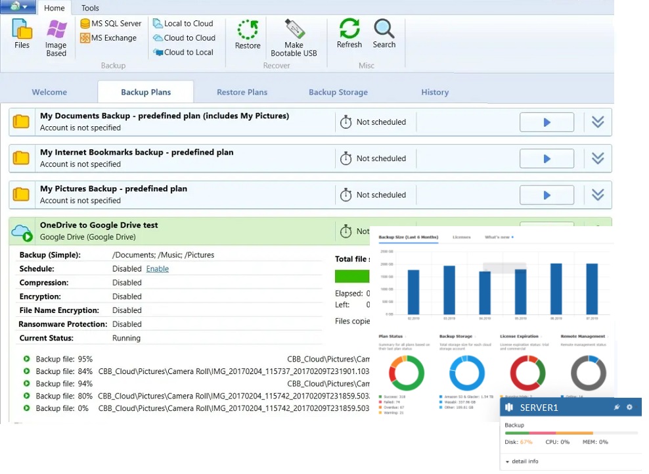Open the History tab
This screenshot has height=474, width=649.
click(435, 92)
